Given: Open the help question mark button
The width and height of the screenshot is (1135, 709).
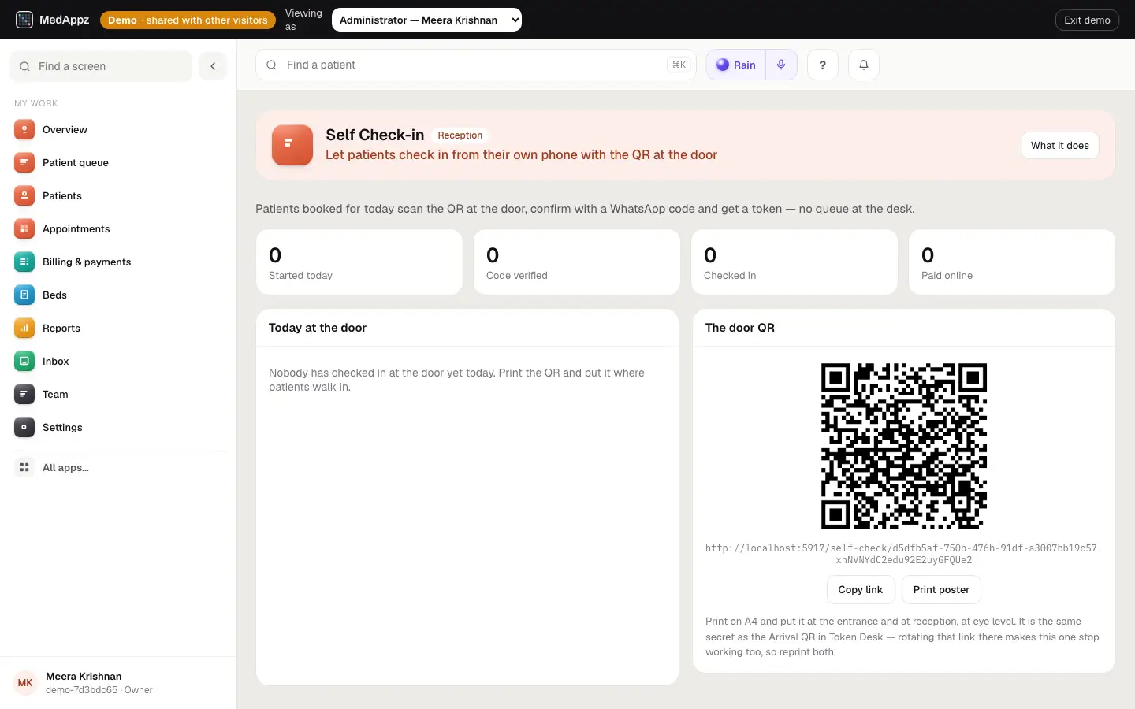Looking at the screenshot, I should (x=823, y=65).
